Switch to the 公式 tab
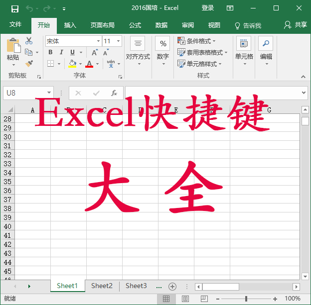This screenshot has width=311, height=305. [135, 25]
